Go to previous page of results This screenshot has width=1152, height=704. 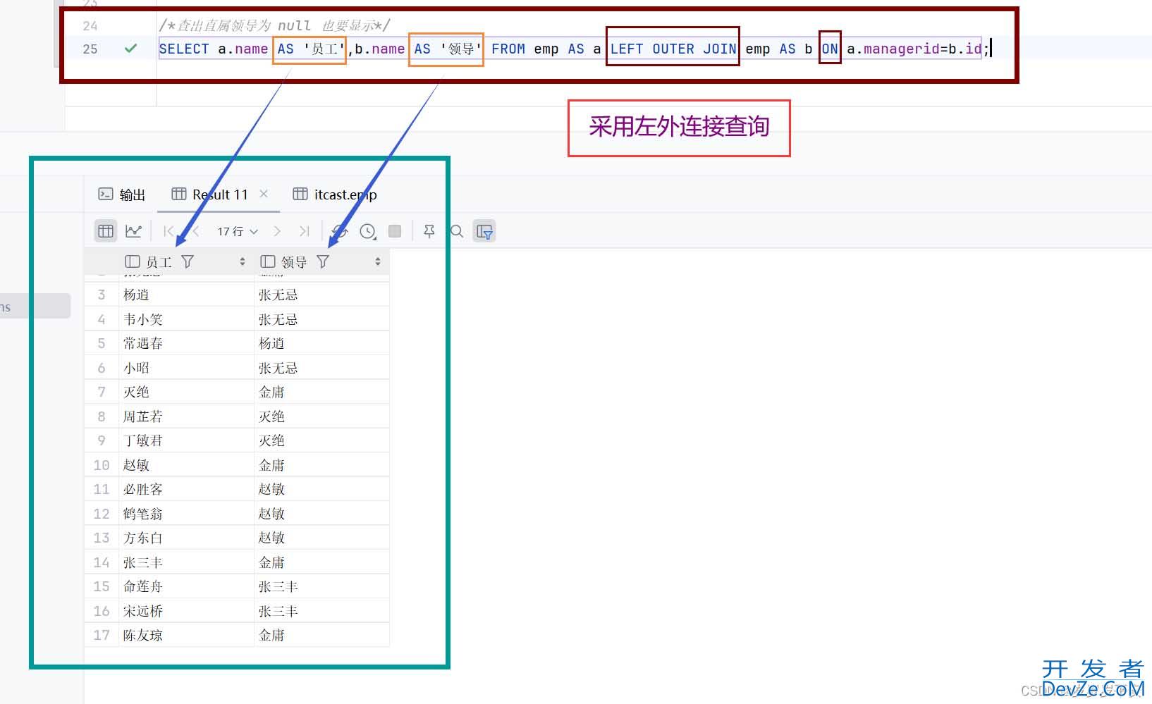(x=195, y=231)
